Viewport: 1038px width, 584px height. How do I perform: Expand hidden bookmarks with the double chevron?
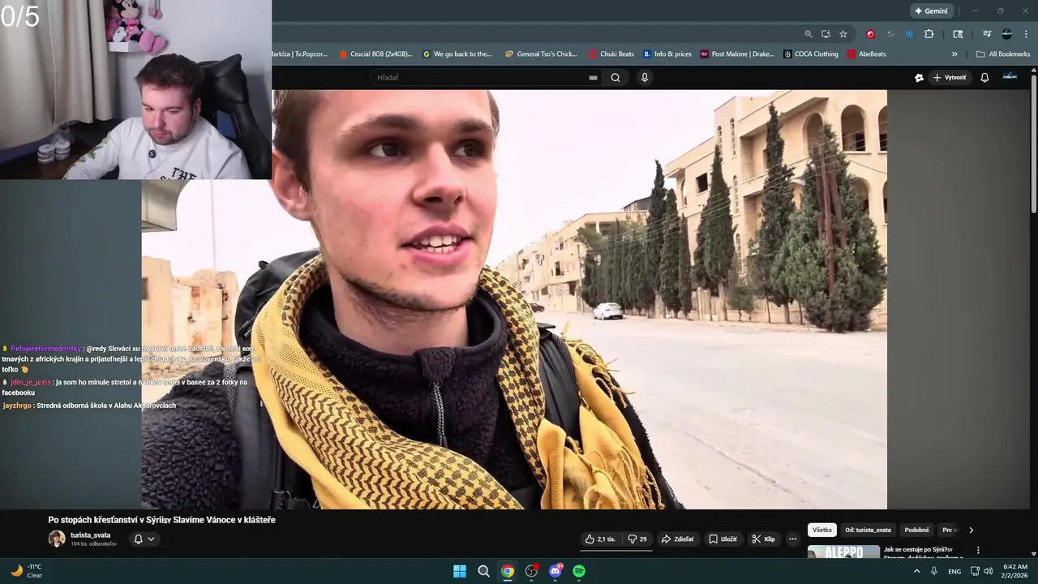click(954, 54)
